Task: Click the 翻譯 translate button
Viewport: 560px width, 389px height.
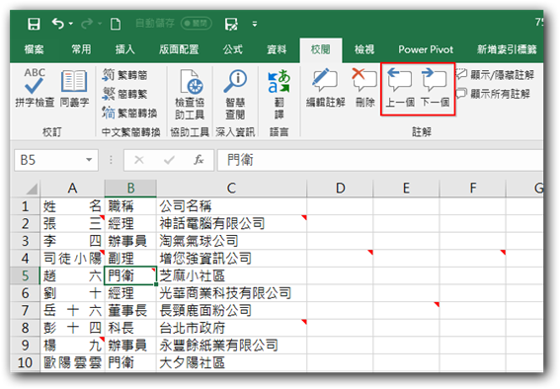Action: pos(280,94)
